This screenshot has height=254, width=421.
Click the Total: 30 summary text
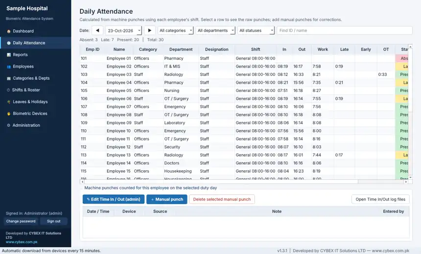[156, 40]
